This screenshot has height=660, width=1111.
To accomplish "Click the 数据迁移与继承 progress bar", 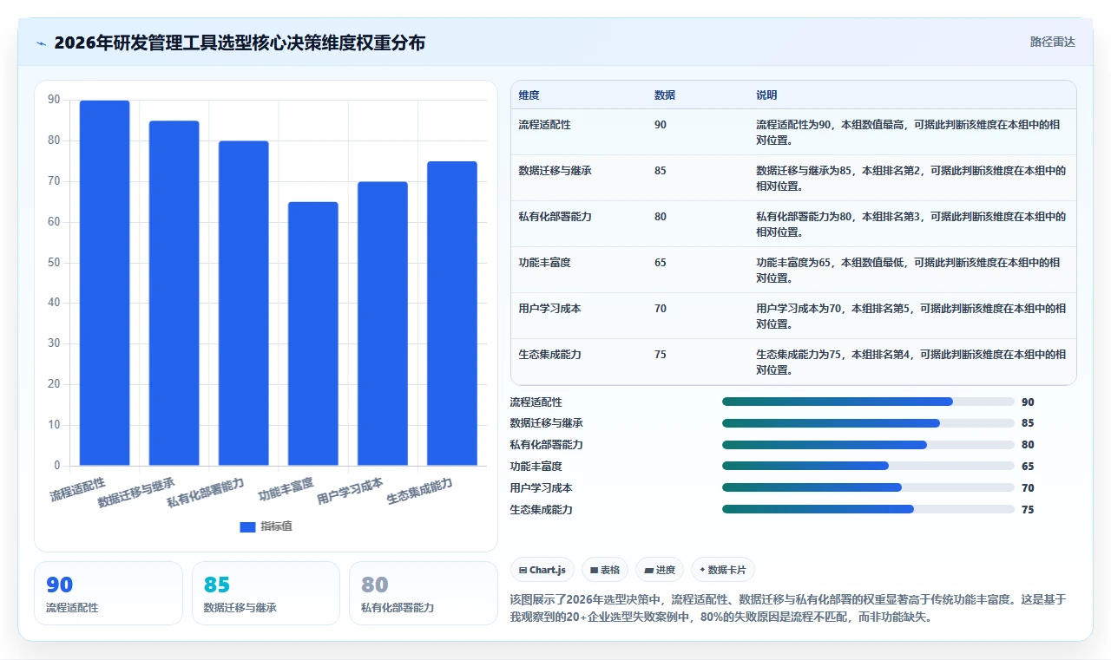I will pos(868,423).
